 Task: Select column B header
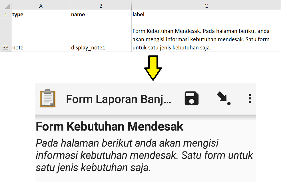click(101, 6)
